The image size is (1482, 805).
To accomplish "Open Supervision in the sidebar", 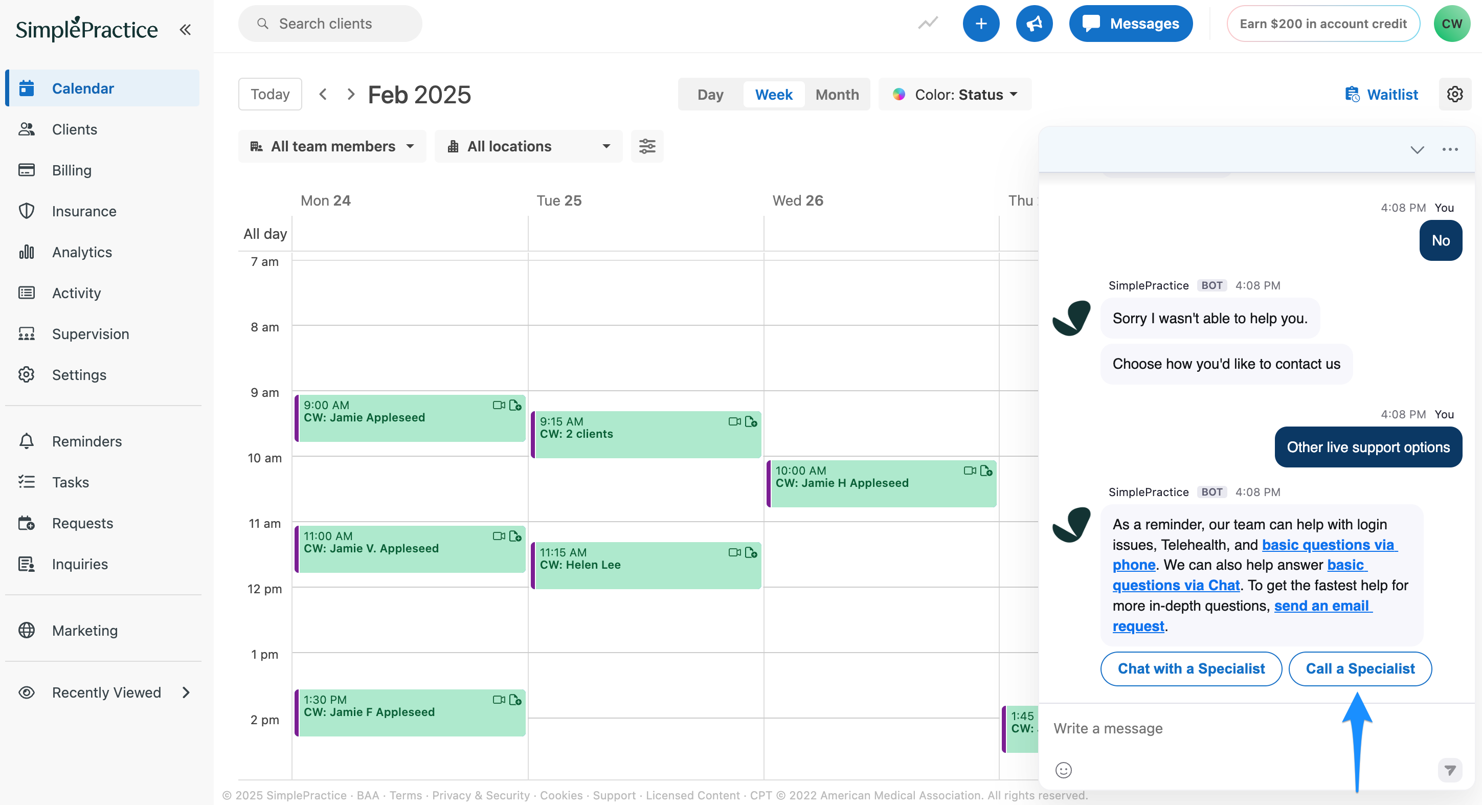I will coord(102,334).
